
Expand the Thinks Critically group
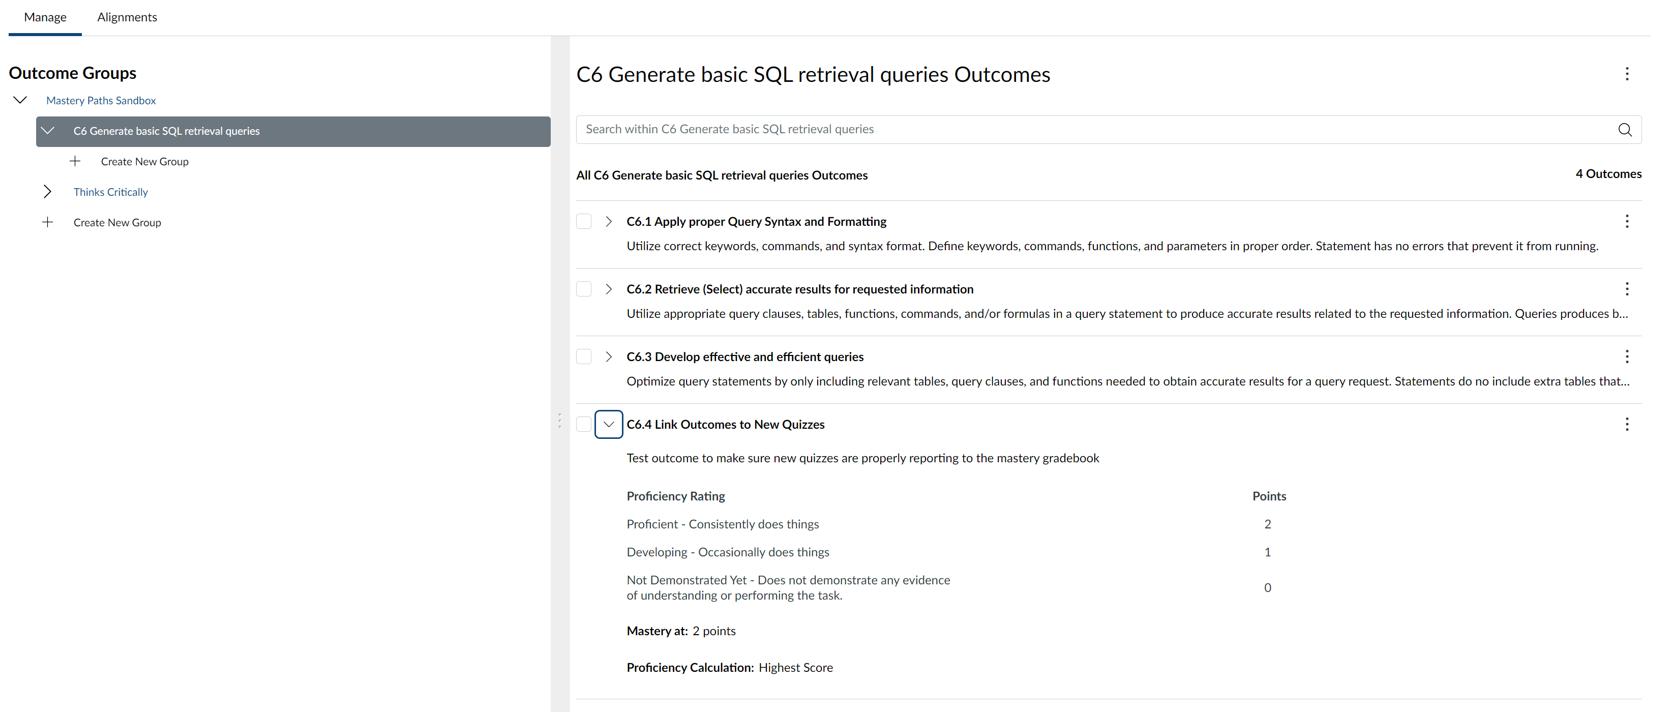47,191
